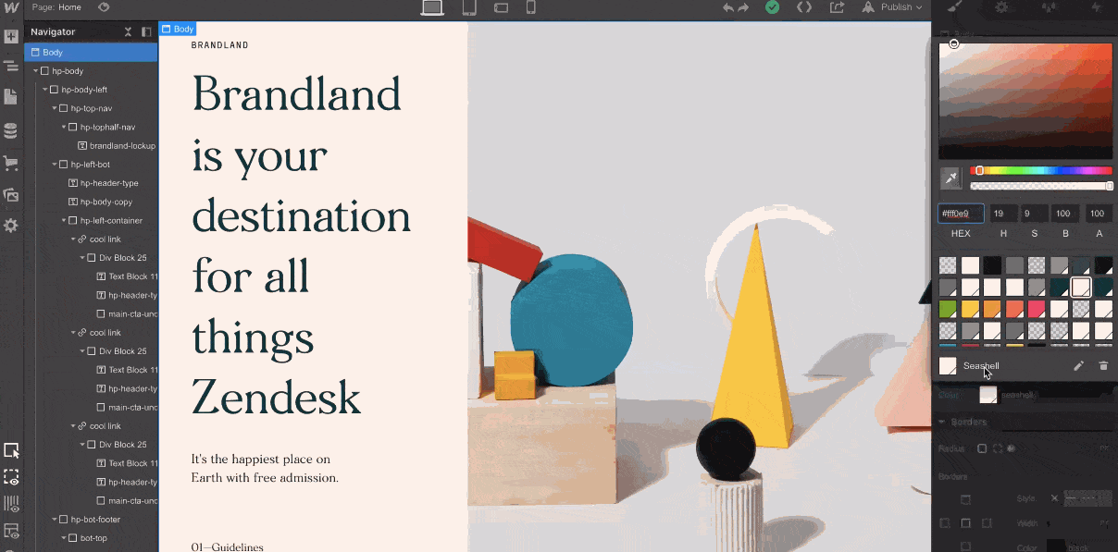Open the Assets panel
This screenshot has height=552, width=1118.
pyautogui.click(x=12, y=195)
